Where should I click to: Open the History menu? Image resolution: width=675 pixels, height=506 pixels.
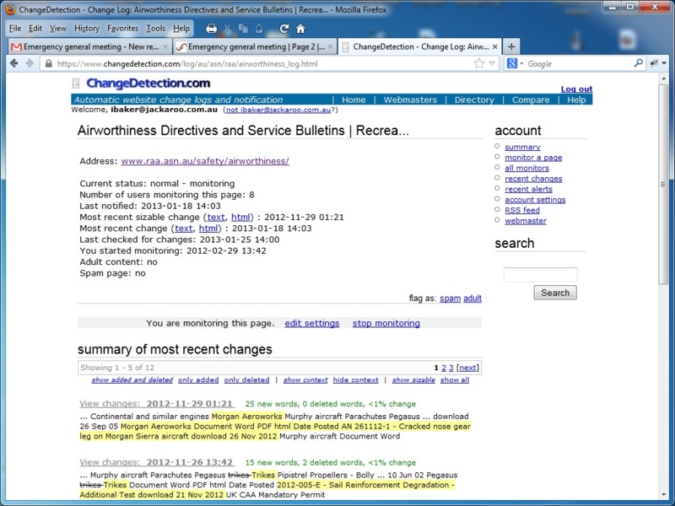[x=87, y=29]
